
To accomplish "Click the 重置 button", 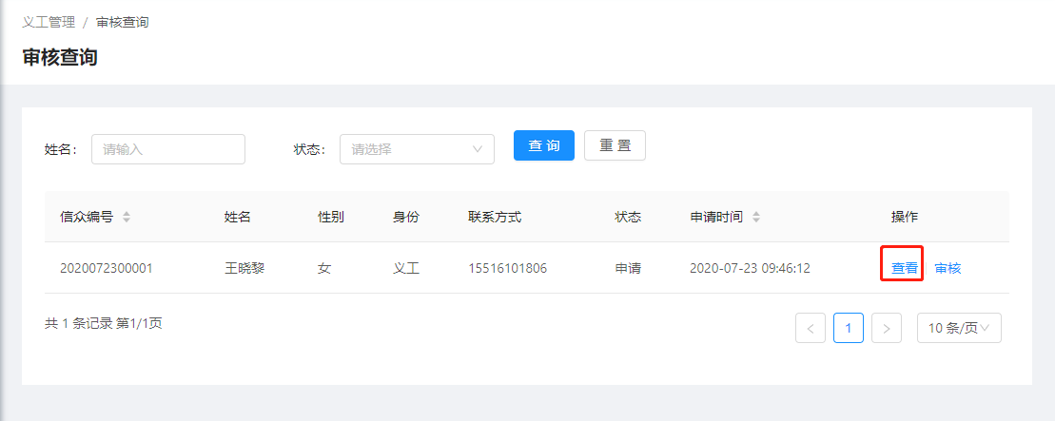I will [615, 145].
